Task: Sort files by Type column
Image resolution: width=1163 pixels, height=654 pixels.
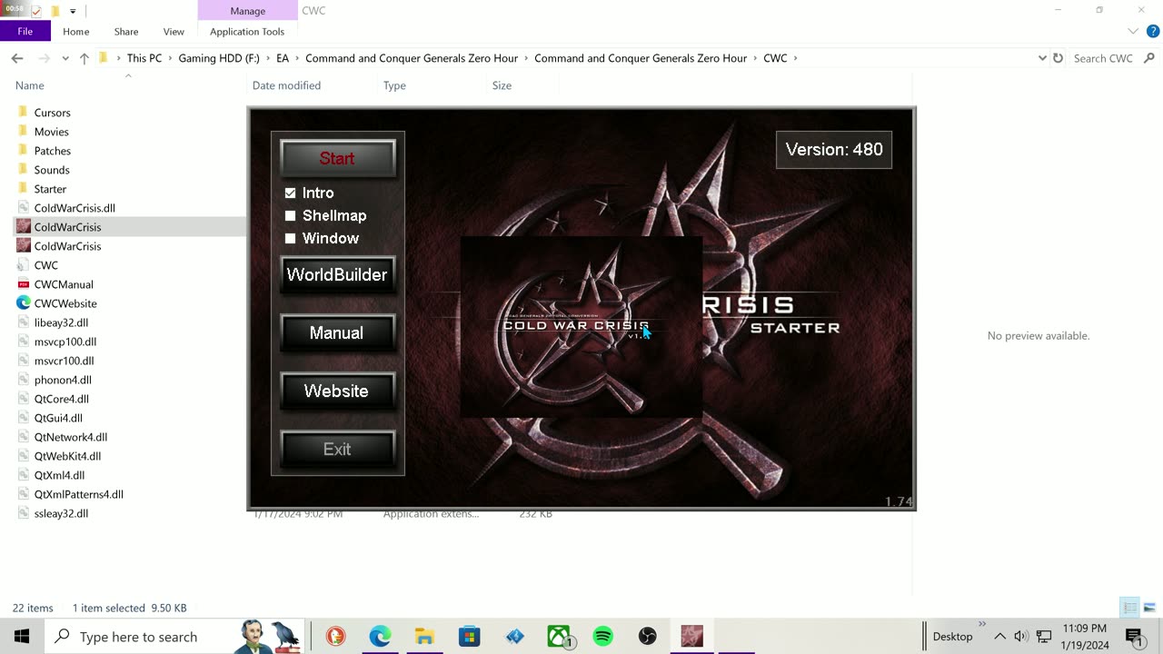Action: [394, 85]
